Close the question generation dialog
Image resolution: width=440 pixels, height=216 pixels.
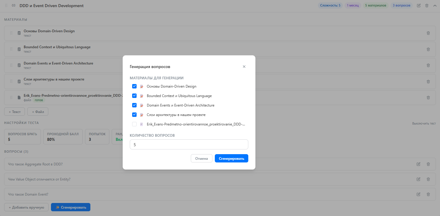244,67
